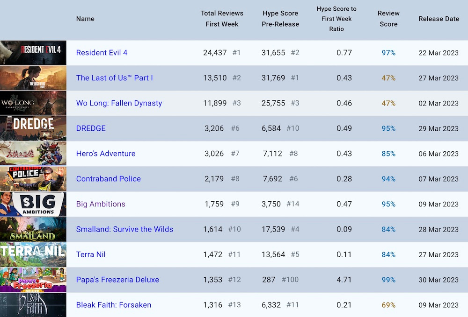Click the Terra Nil game link
Viewport: 468px width, 317px height.
click(x=91, y=254)
